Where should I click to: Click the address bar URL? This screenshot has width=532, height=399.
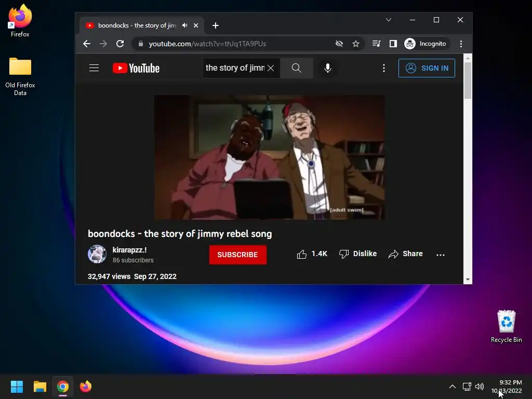(x=207, y=44)
